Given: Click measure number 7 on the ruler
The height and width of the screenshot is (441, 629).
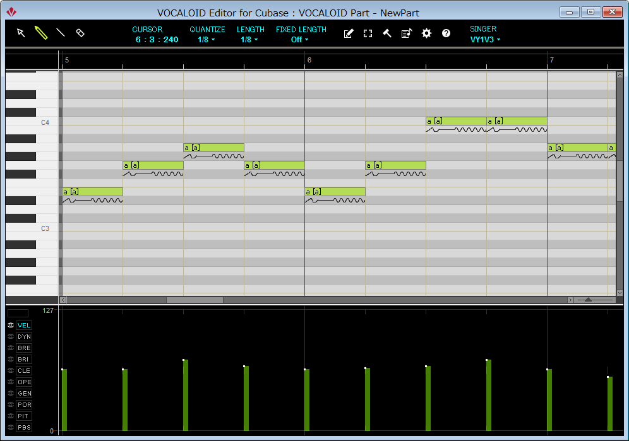Looking at the screenshot, I should click(552, 60).
